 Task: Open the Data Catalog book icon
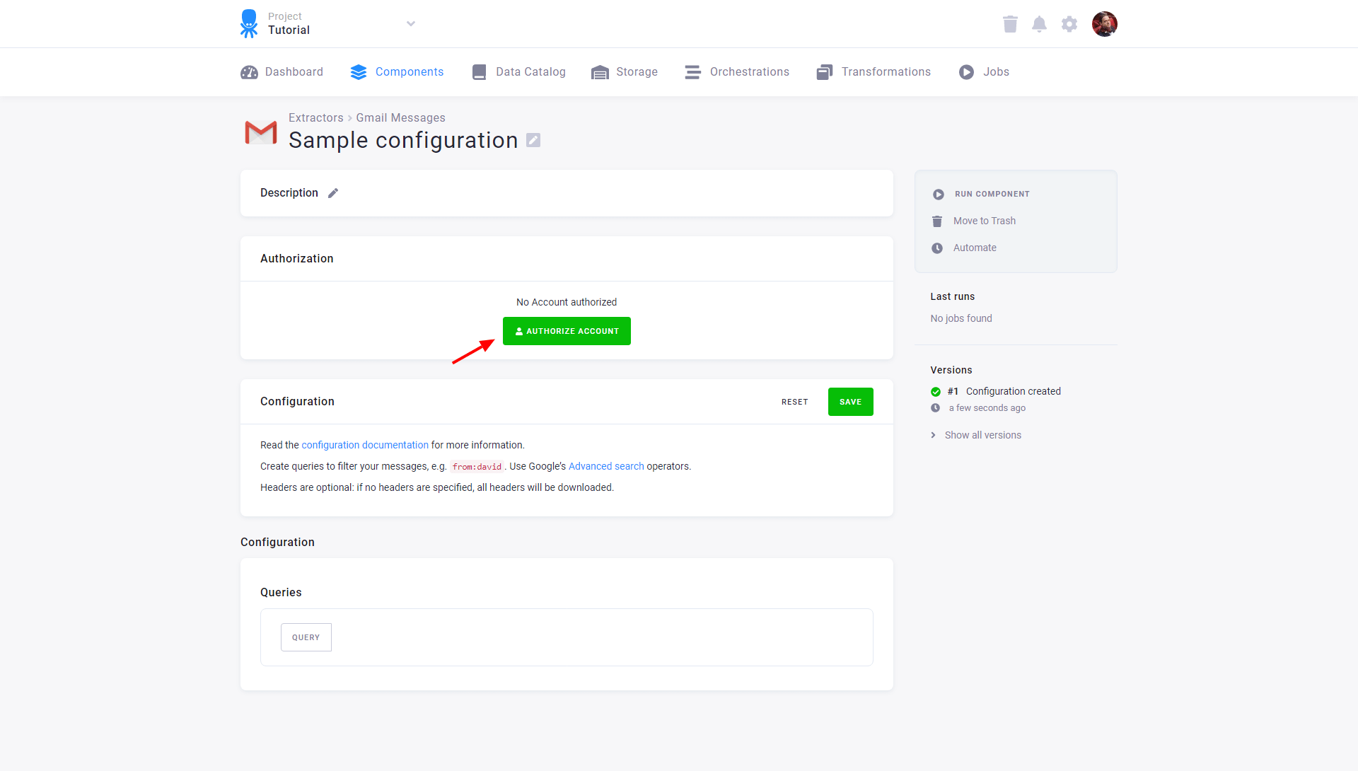[479, 71]
